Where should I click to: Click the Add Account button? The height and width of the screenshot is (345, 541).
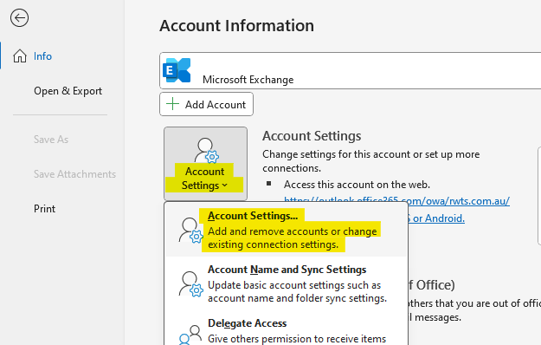click(206, 104)
